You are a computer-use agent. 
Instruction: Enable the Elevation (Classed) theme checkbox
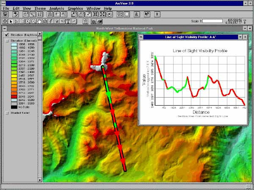[x=7, y=41]
